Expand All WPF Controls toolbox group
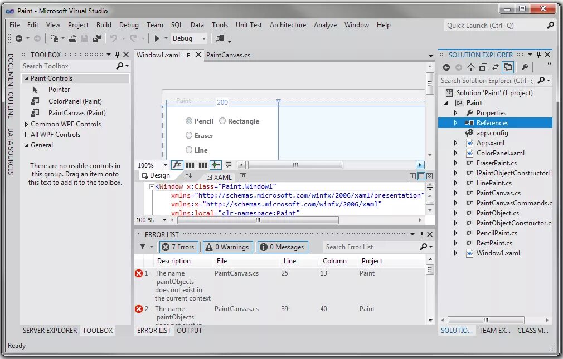This screenshot has height=359, width=563. coord(26,135)
